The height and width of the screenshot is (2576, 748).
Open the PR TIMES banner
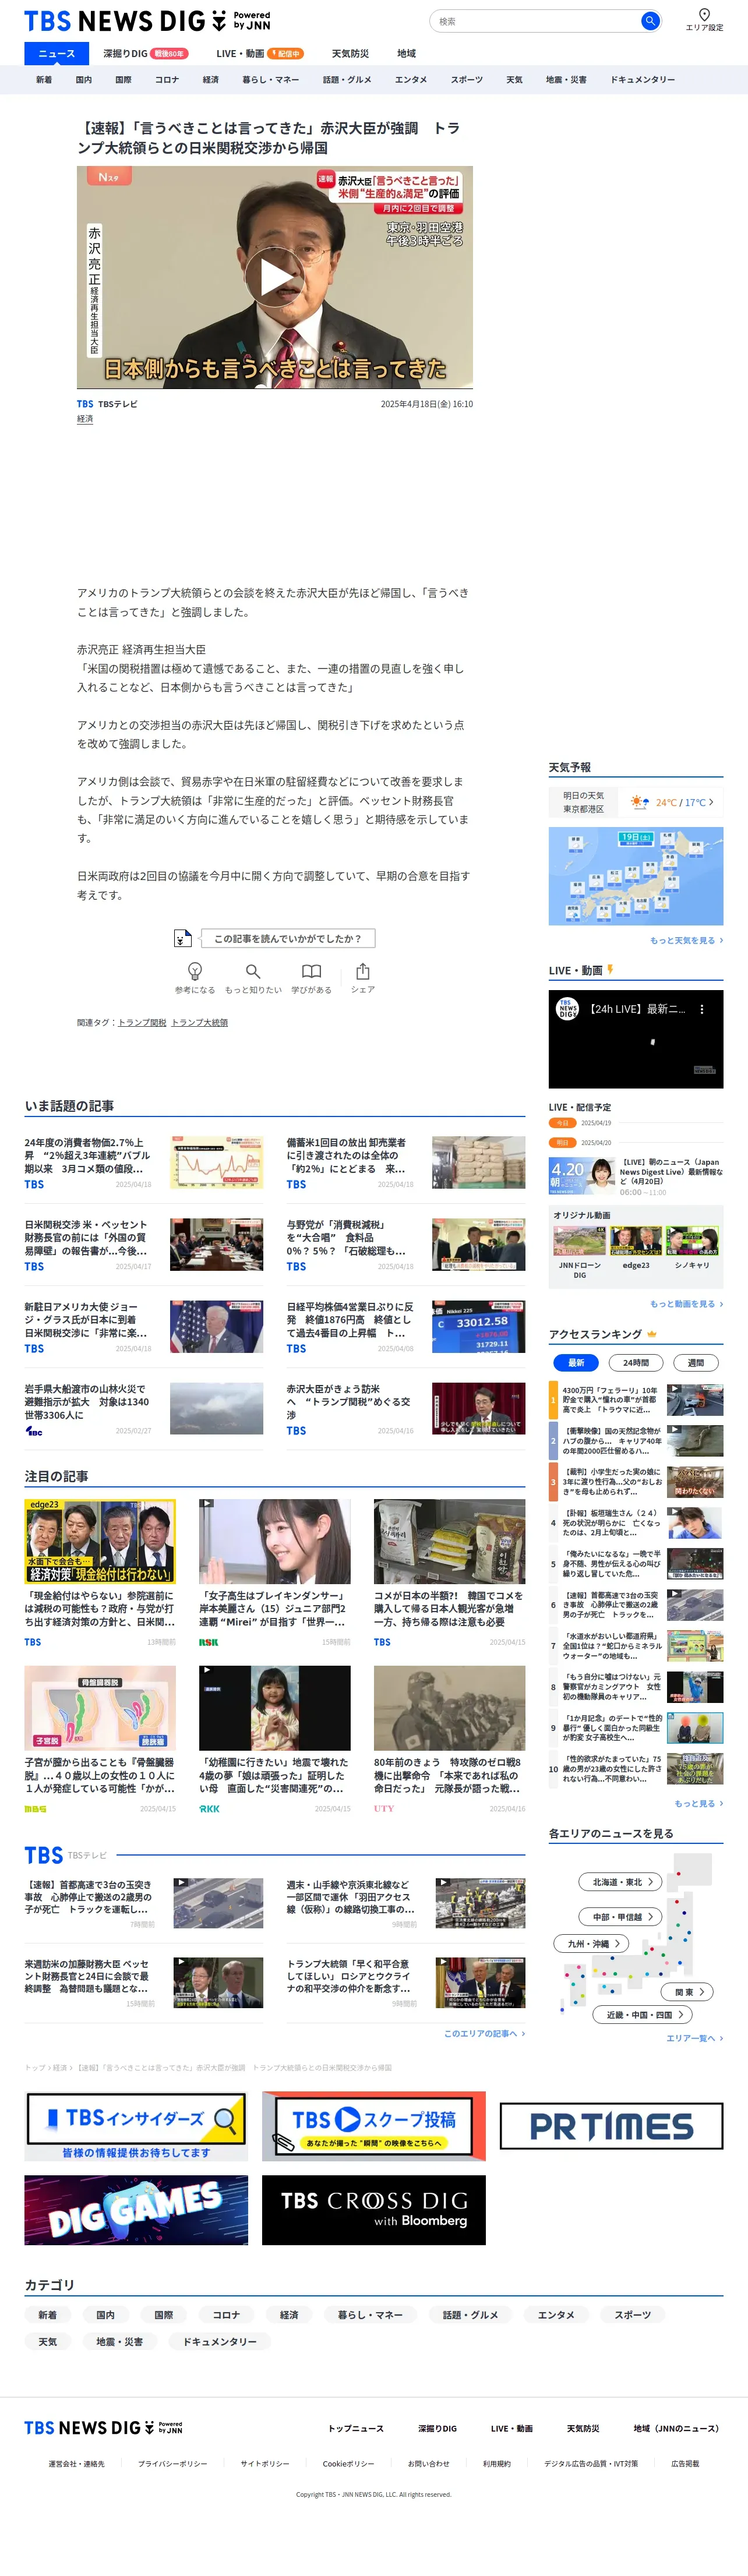pyautogui.click(x=611, y=2126)
